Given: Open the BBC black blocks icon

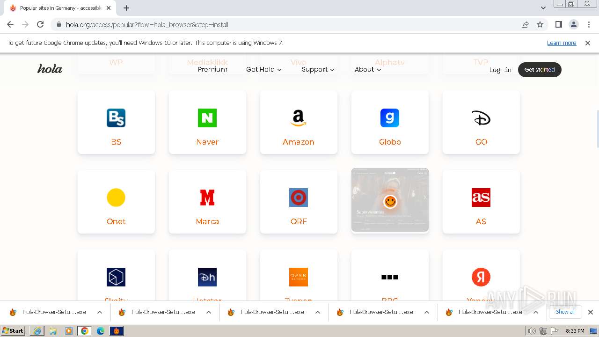Looking at the screenshot, I should coord(390,277).
